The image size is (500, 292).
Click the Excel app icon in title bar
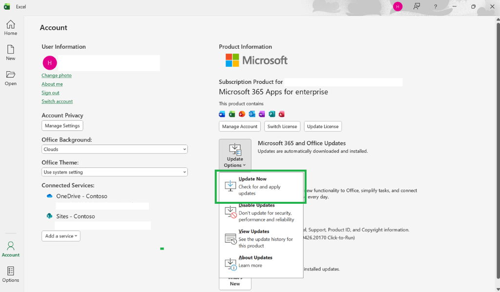7,7
